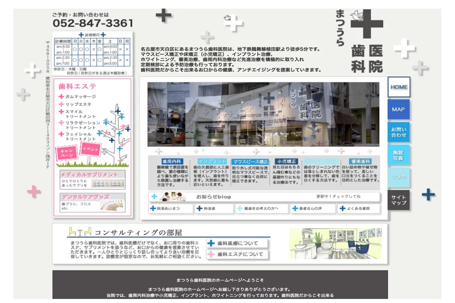Open フェイシャルトリートメント in the esthetic menu

77,136
